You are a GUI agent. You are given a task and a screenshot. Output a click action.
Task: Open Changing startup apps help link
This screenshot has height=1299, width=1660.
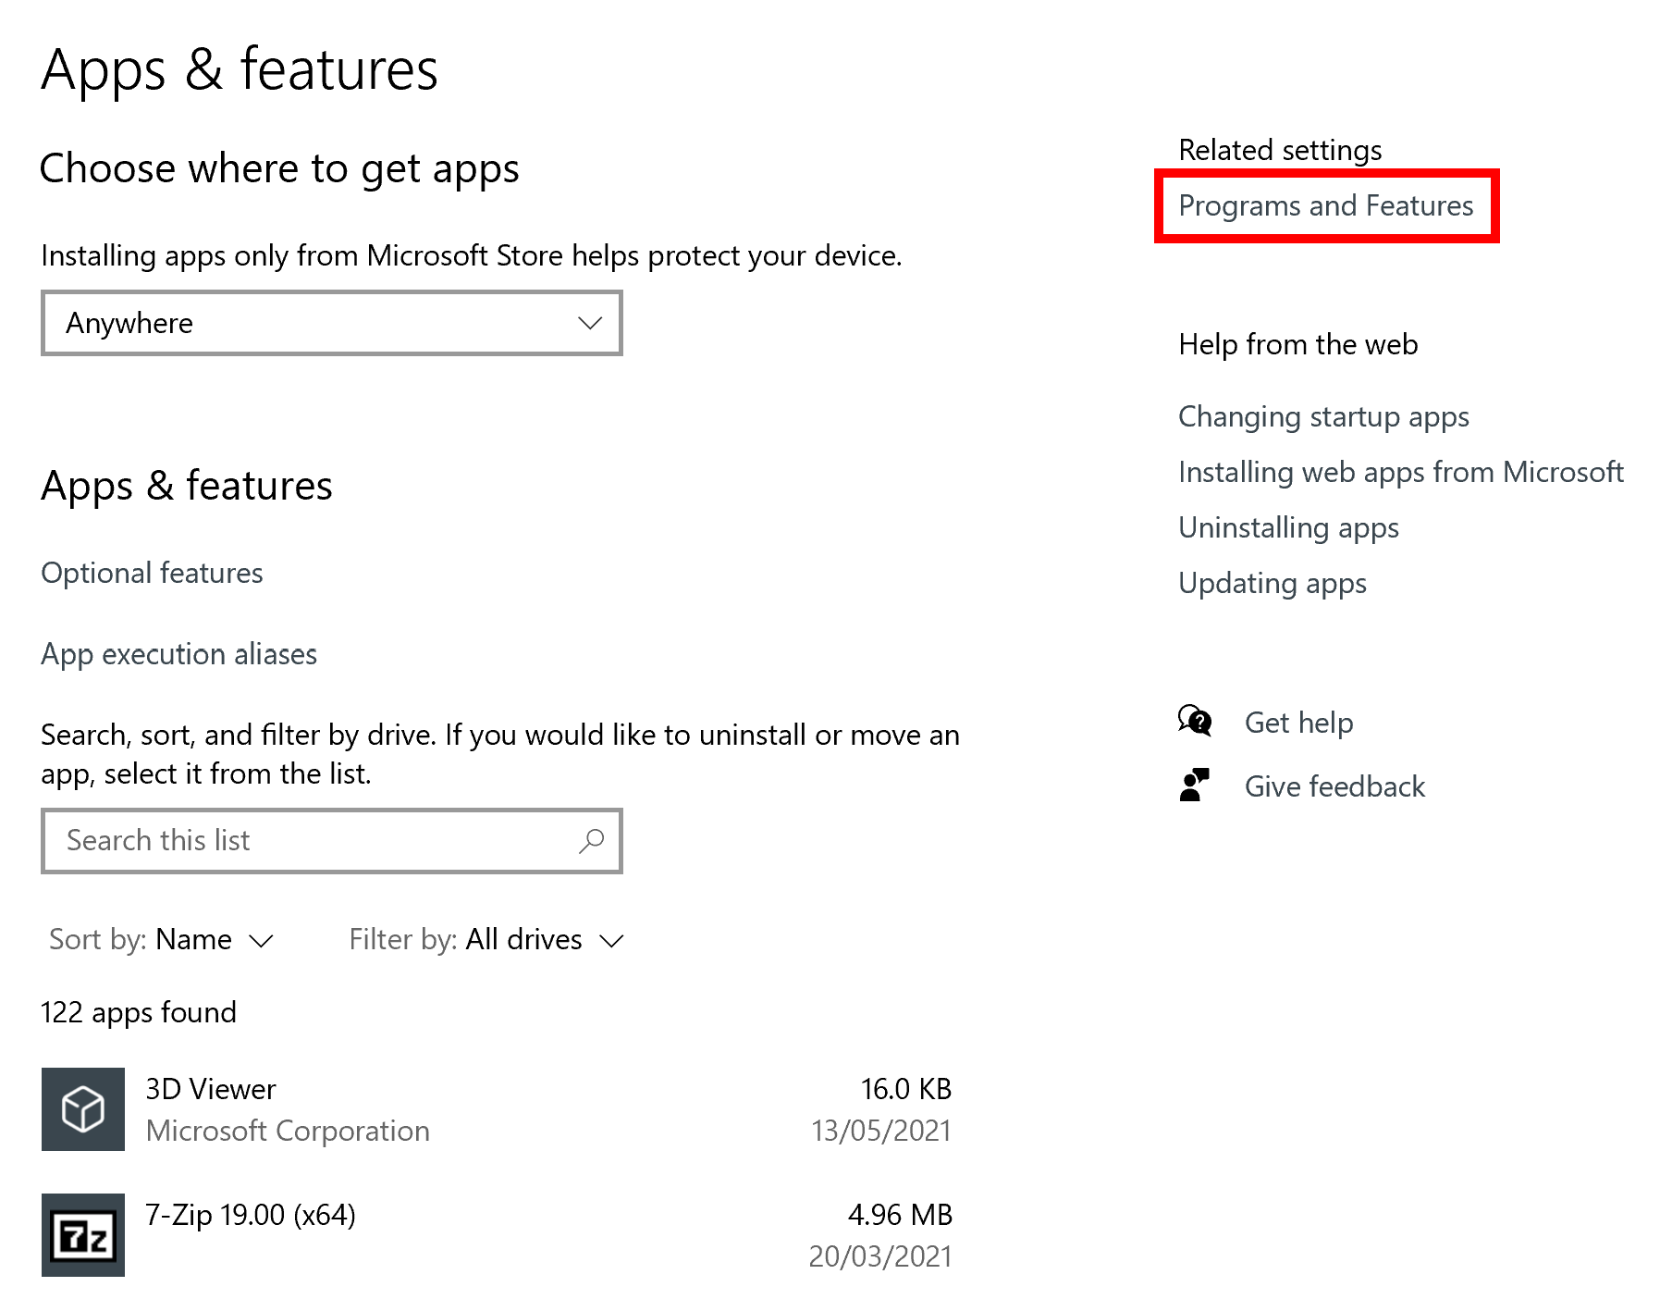(1322, 416)
